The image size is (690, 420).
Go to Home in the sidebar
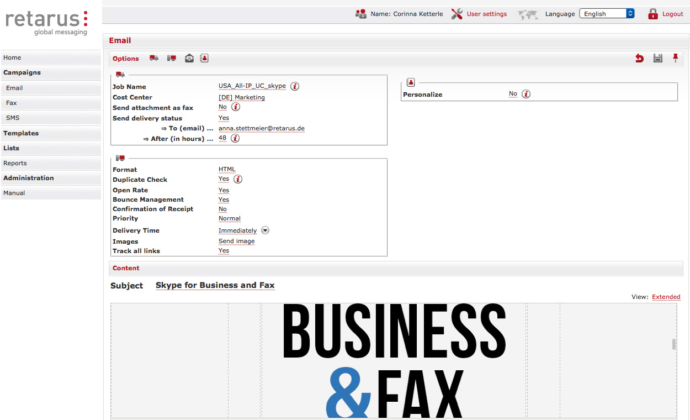[51, 57]
